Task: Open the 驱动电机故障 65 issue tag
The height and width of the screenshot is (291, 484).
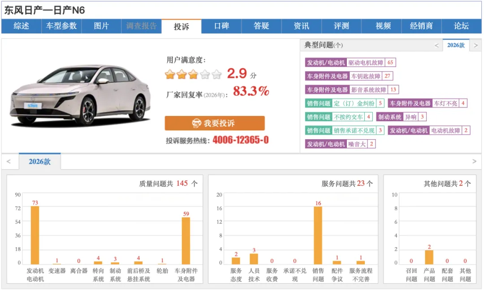Action: coord(350,63)
